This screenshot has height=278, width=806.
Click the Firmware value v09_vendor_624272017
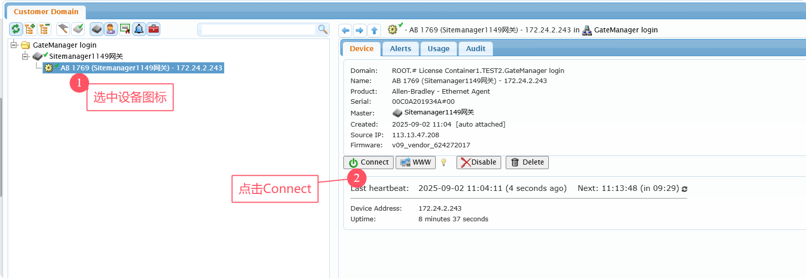[431, 145]
